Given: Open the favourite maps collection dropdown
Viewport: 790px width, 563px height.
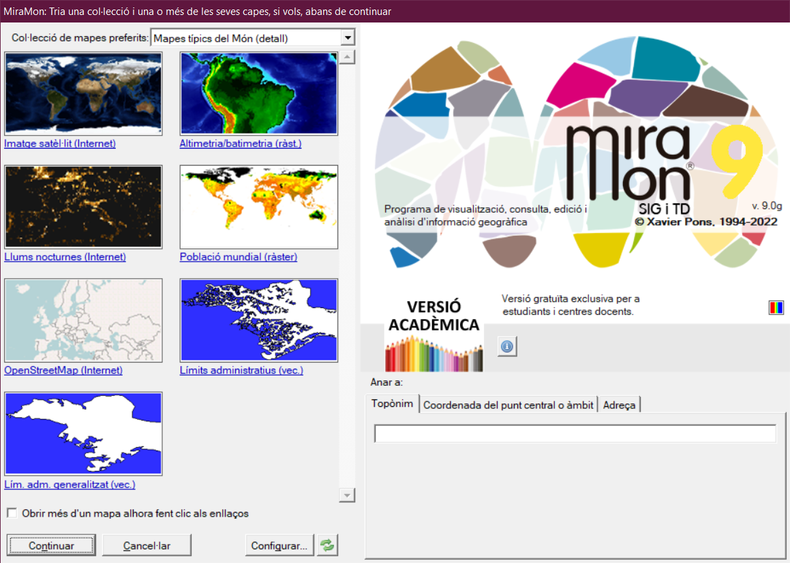Looking at the screenshot, I should (348, 37).
